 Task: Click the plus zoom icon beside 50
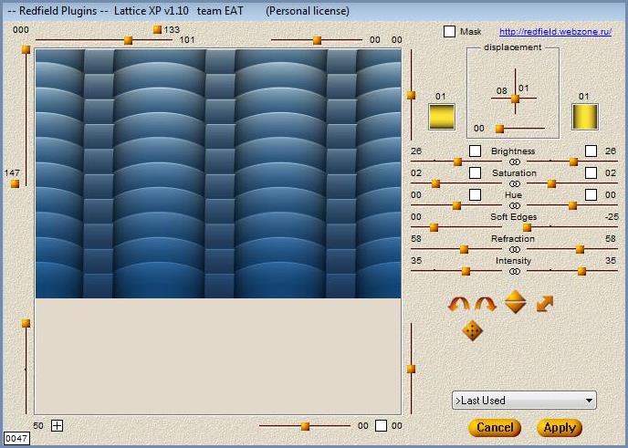(x=57, y=425)
